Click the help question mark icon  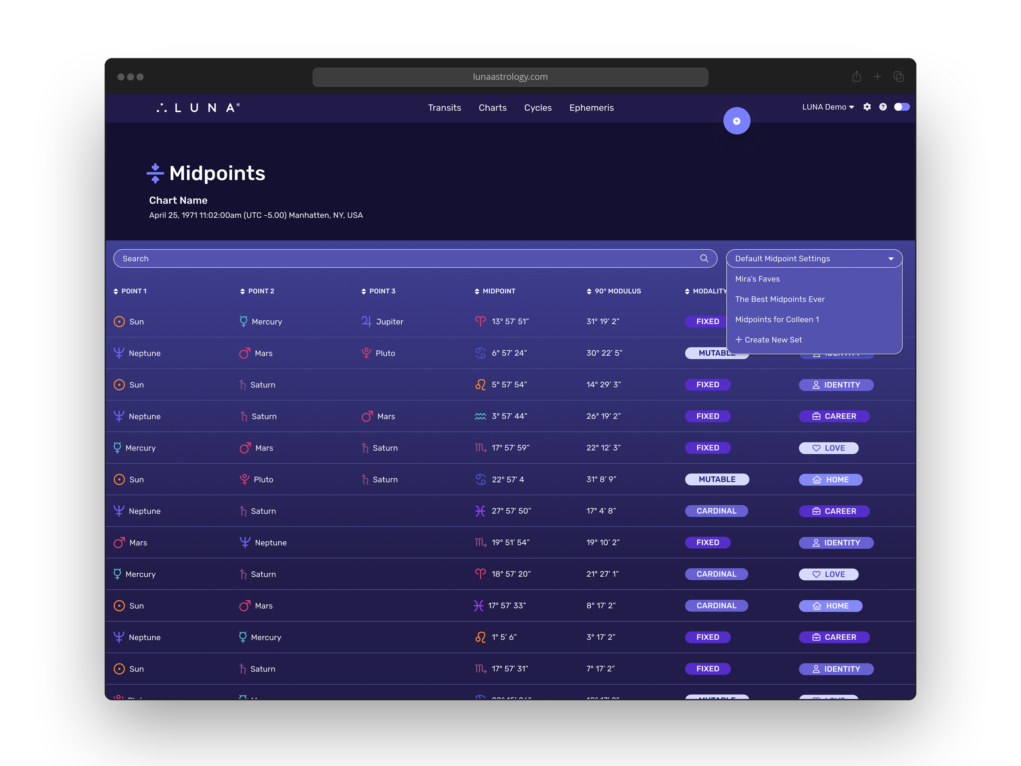[x=883, y=107]
